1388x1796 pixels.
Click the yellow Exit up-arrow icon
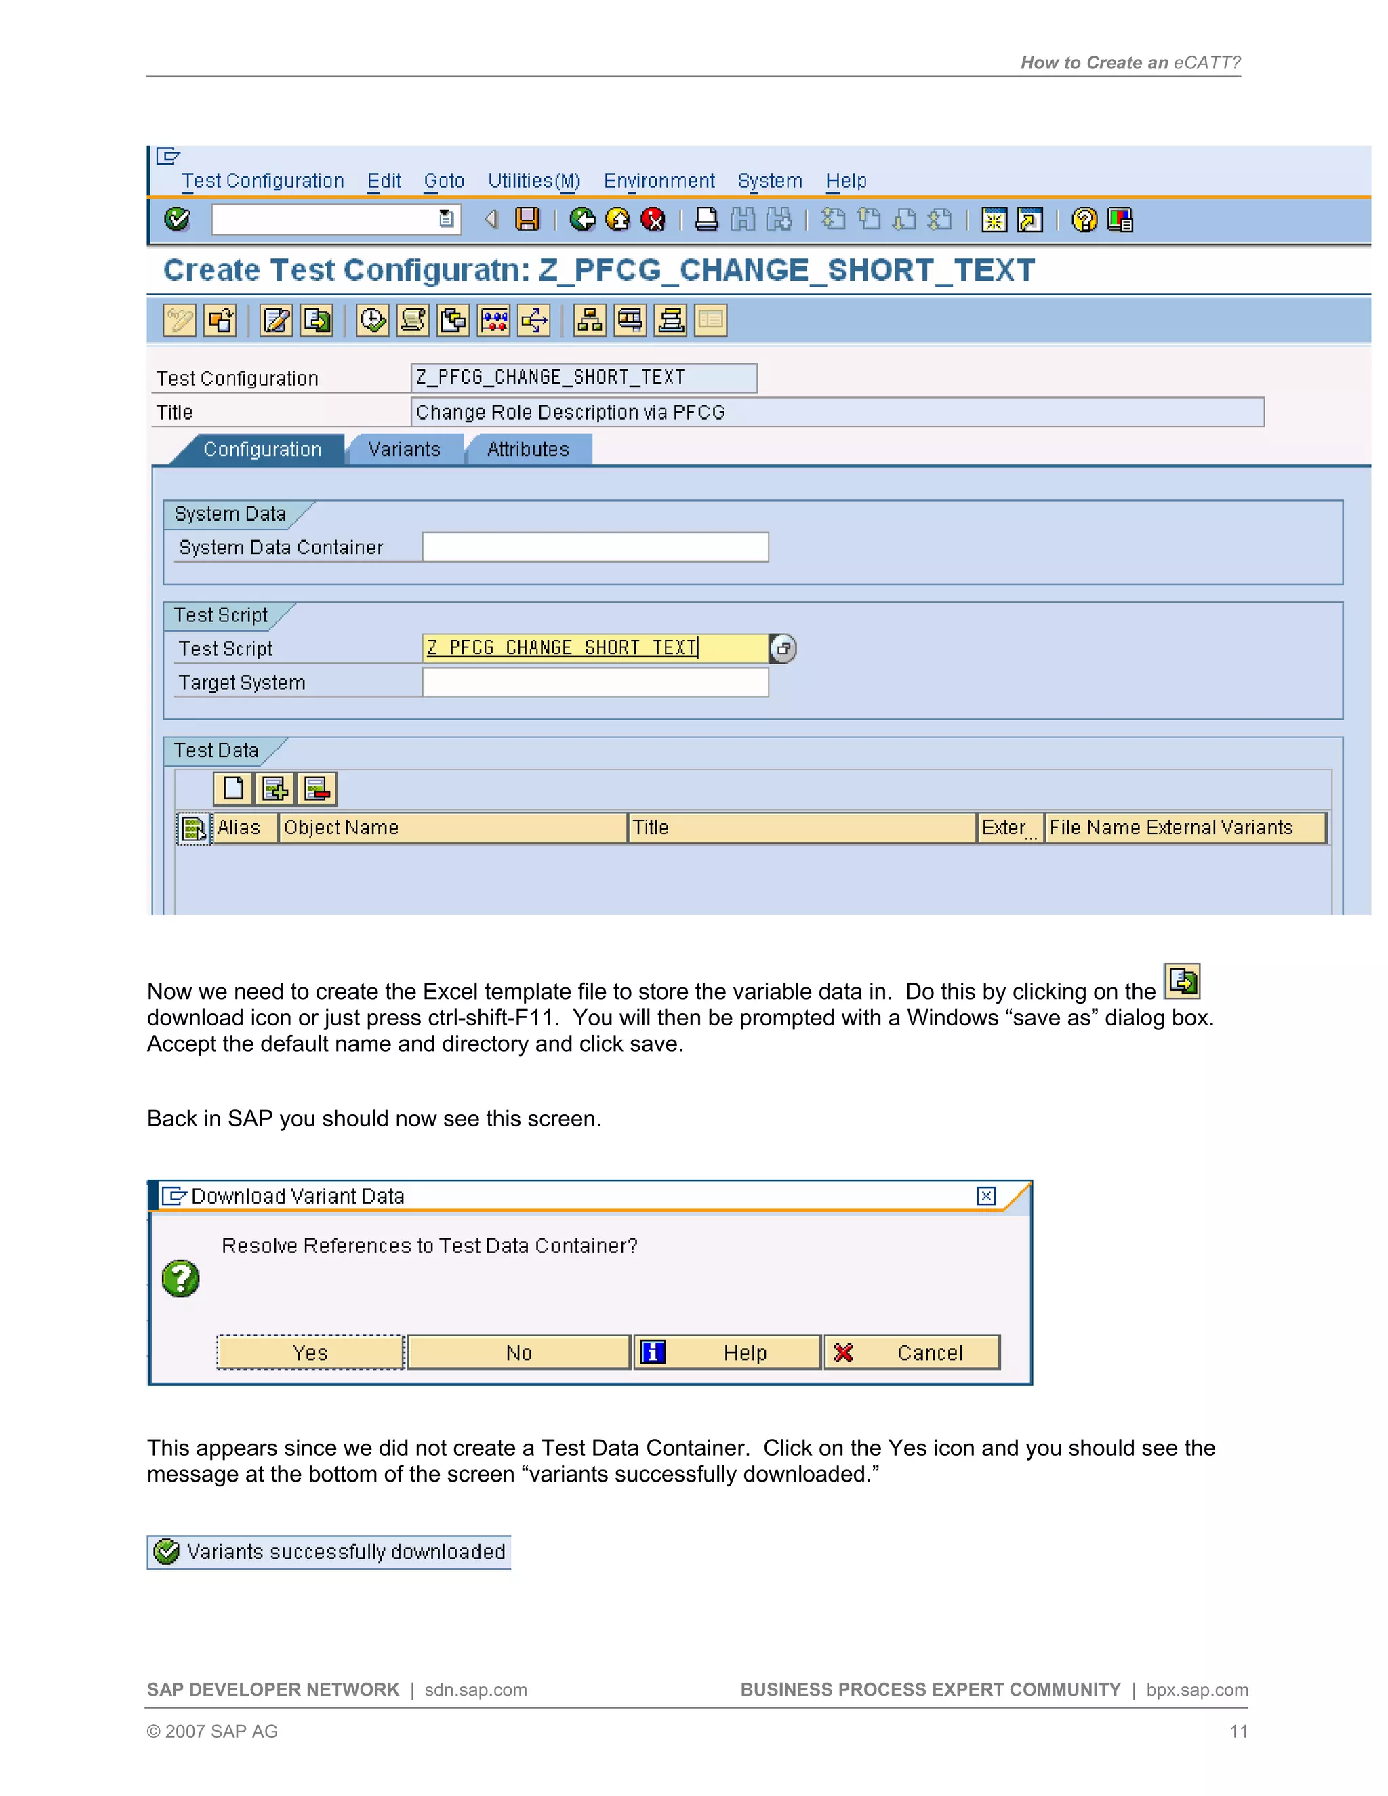click(617, 220)
